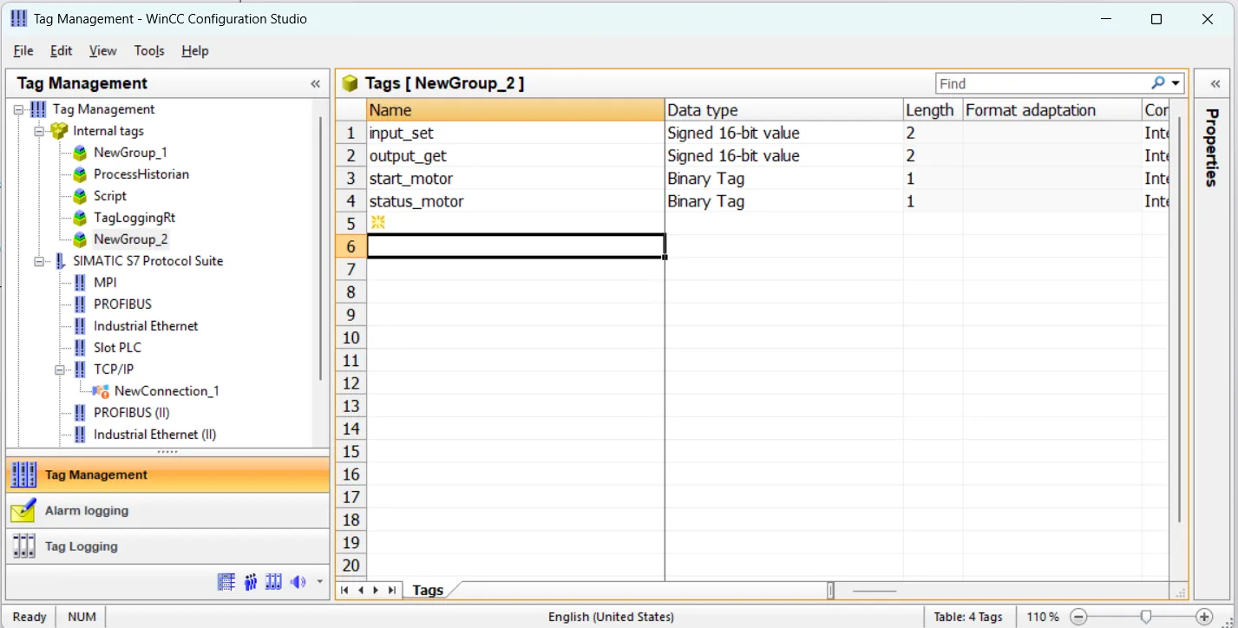Select the status_motor tag cell
Image resolution: width=1238 pixels, height=628 pixels.
point(515,201)
